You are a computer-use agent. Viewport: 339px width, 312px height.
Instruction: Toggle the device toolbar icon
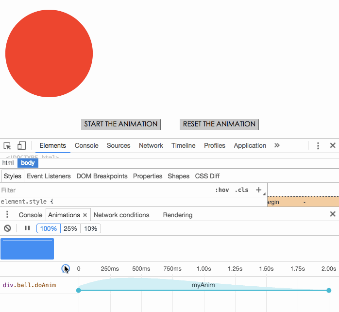pyautogui.click(x=21, y=146)
